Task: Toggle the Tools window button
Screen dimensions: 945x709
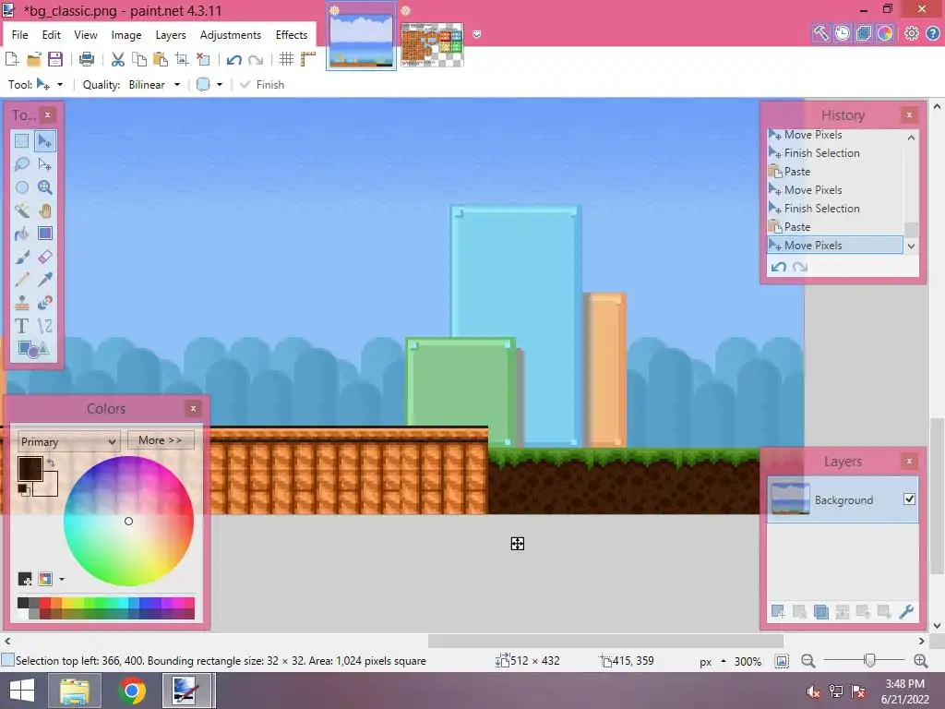Action: click(820, 33)
